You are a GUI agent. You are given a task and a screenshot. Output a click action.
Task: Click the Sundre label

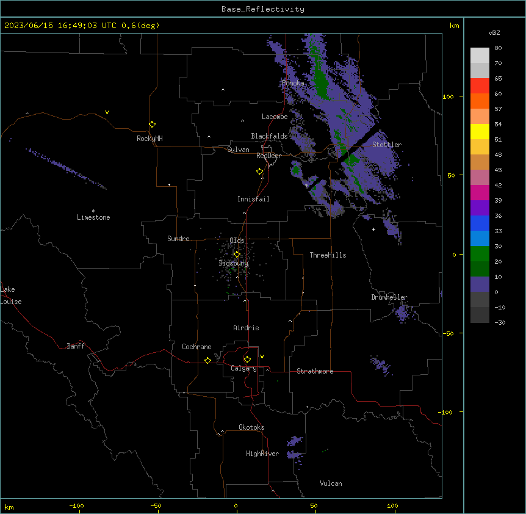[178, 239]
